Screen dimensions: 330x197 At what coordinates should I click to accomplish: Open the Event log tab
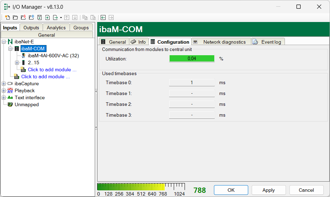click(268, 42)
